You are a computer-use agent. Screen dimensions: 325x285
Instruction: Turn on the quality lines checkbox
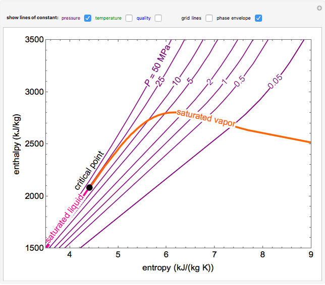pos(158,18)
